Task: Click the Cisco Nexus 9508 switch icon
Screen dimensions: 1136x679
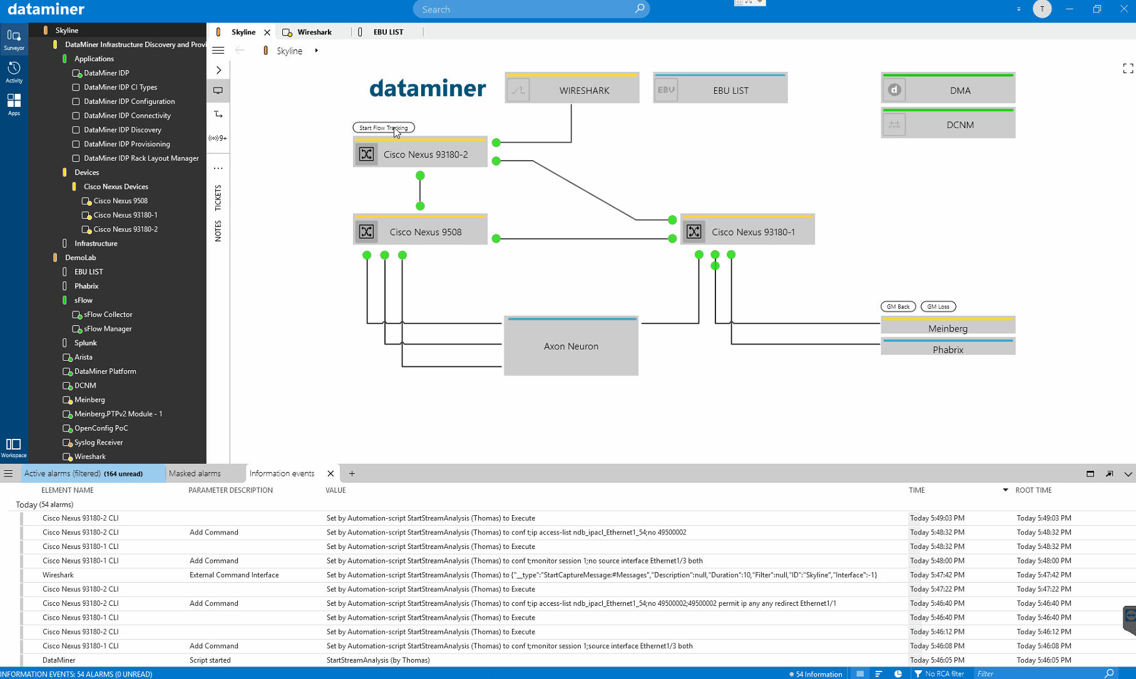Action: [367, 231]
